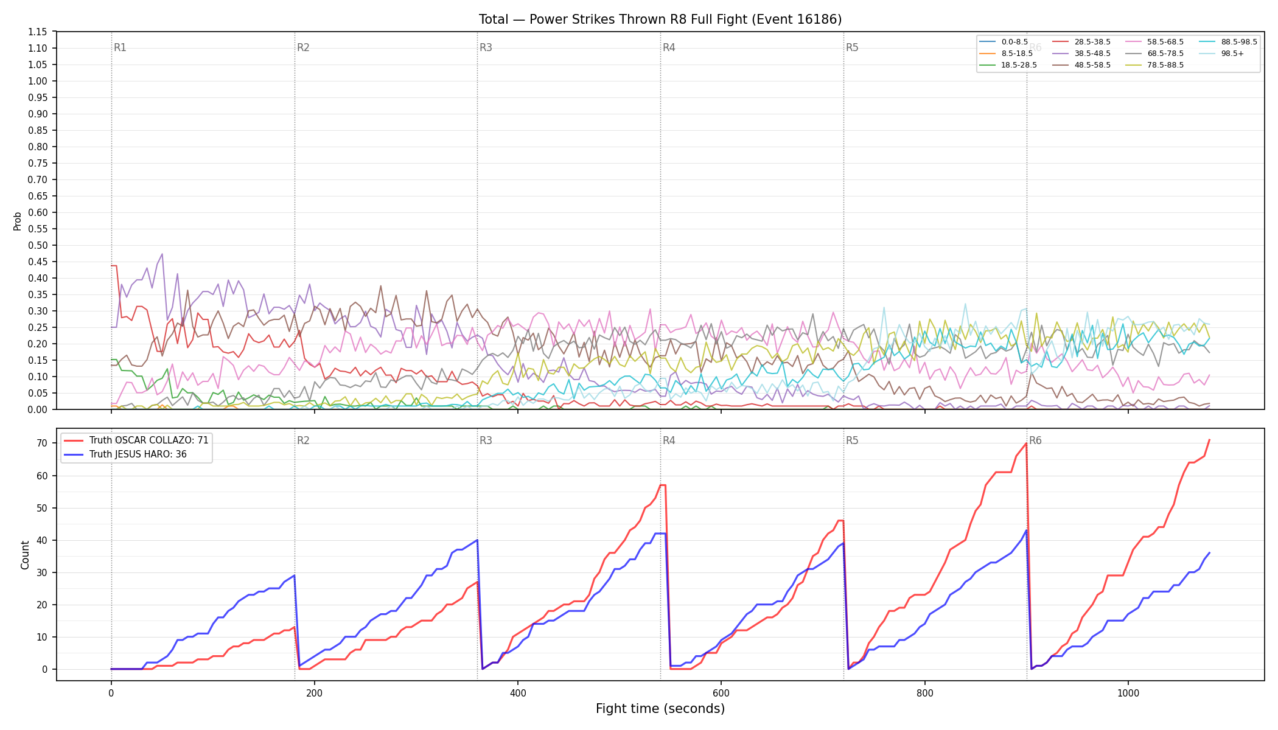Click the x-axis tick label '600'
This screenshot has width=1278, height=730.
(721, 693)
